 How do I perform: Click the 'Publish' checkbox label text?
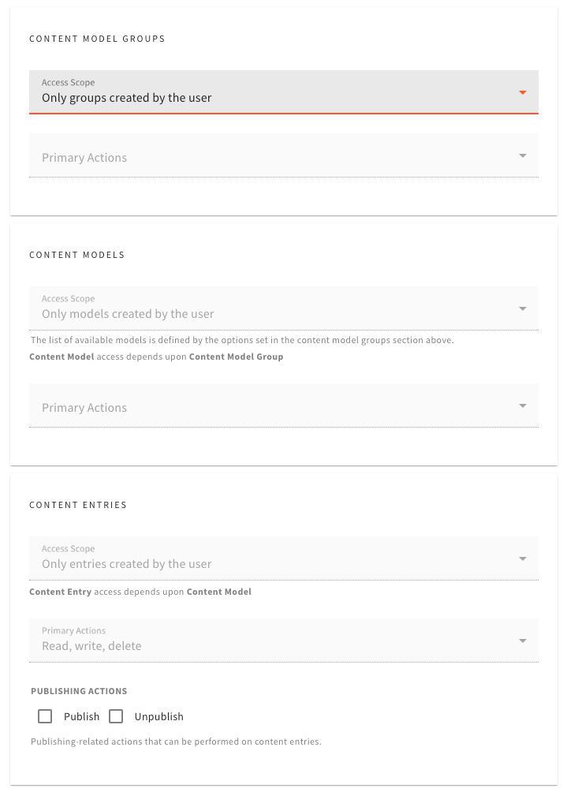pyautogui.click(x=81, y=717)
